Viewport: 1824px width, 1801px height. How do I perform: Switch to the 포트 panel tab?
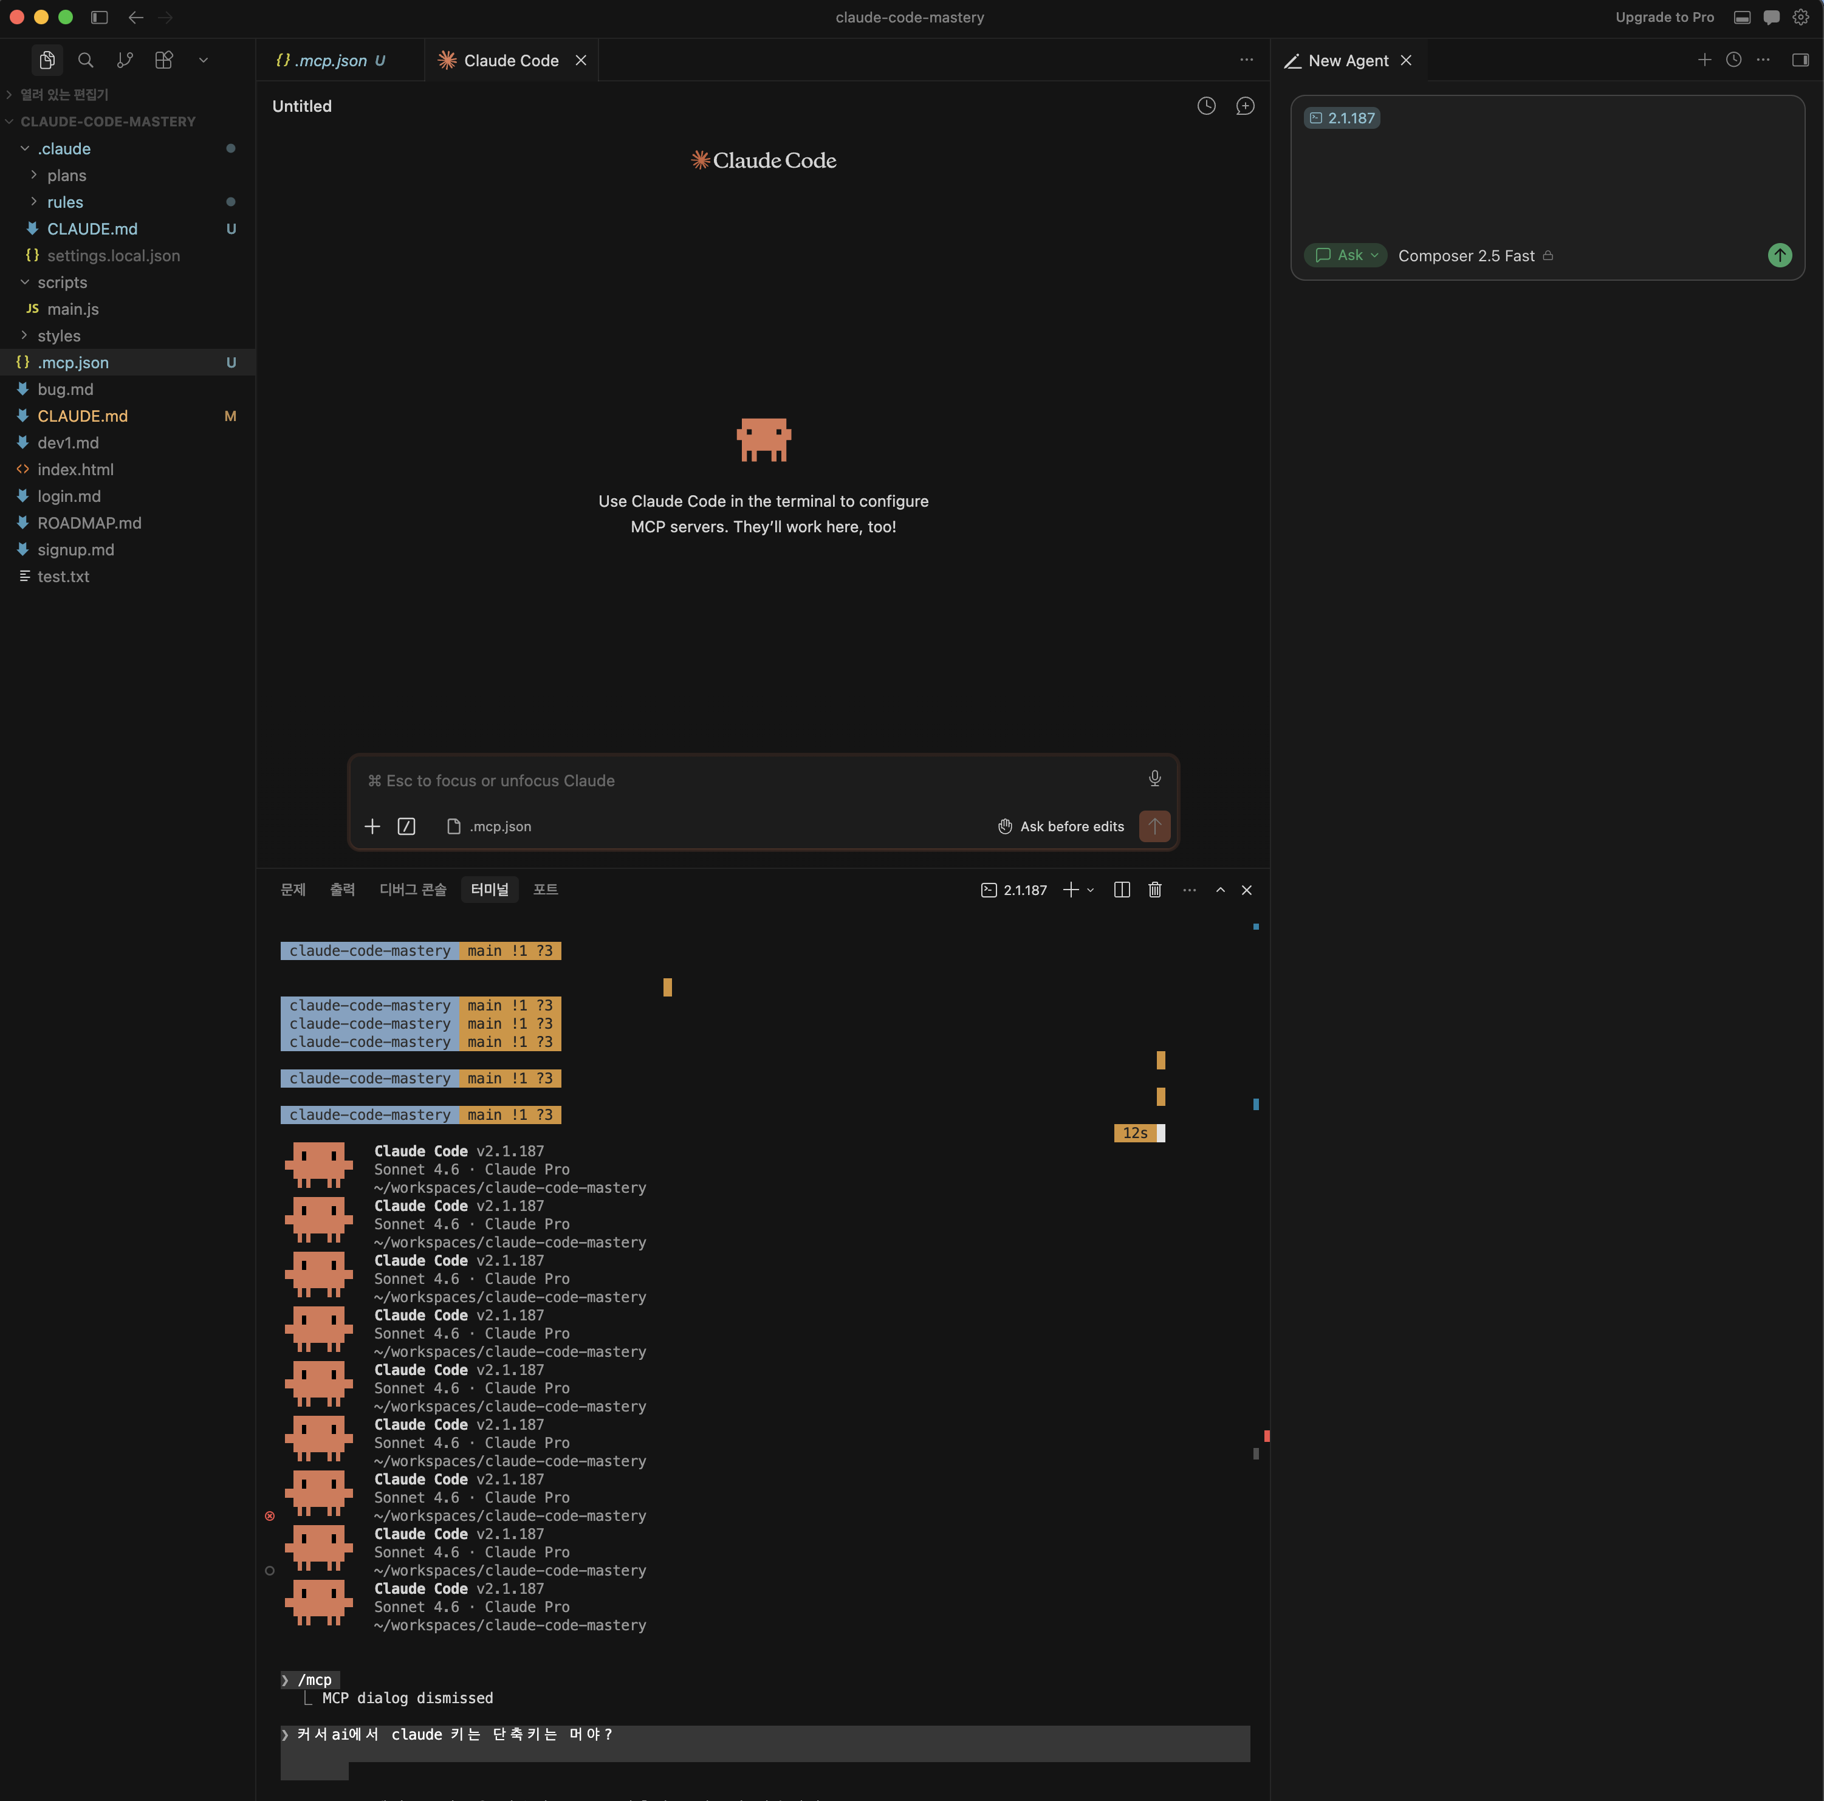pyautogui.click(x=546, y=890)
